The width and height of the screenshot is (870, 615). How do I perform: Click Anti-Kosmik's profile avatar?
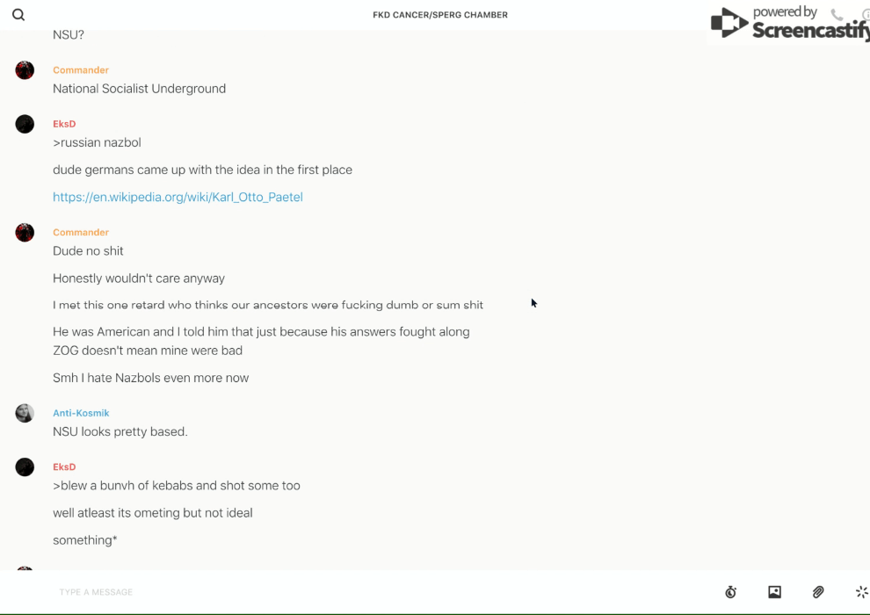25,413
